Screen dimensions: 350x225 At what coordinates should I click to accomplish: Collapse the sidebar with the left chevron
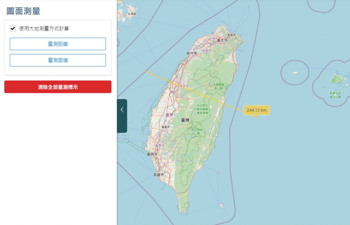click(122, 110)
